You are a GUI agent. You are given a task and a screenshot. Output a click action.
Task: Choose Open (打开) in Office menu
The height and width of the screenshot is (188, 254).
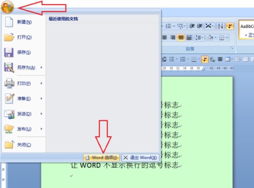tap(24, 37)
